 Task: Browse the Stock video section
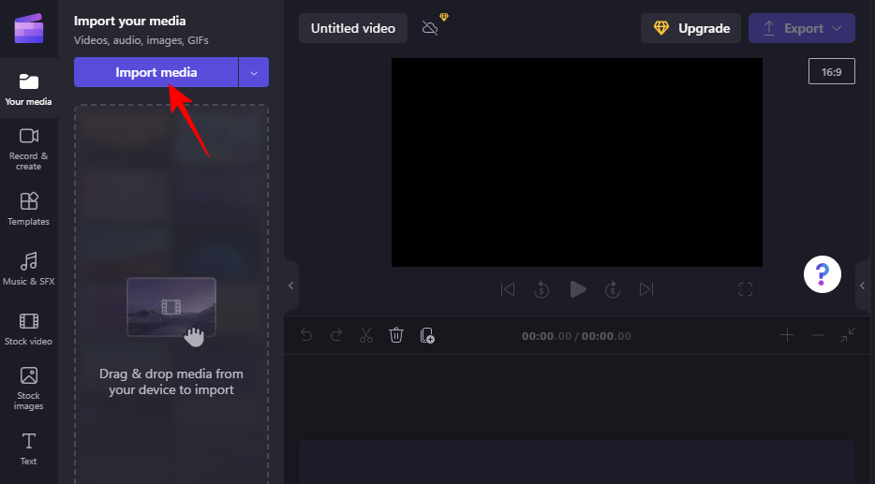(28, 329)
